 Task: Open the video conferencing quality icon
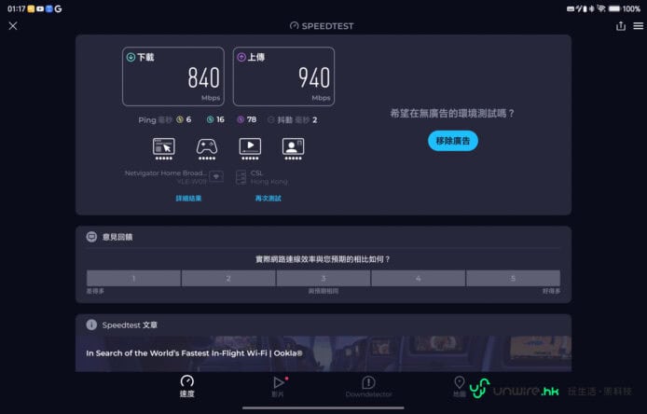point(293,148)
